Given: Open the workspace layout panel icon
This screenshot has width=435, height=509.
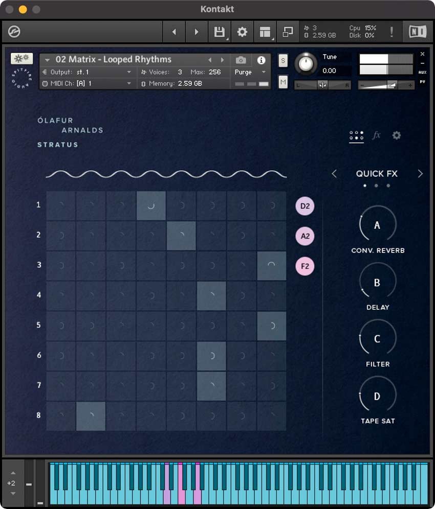Looking at the screenshot, I should pyautogui.click(x=265, y=32).
